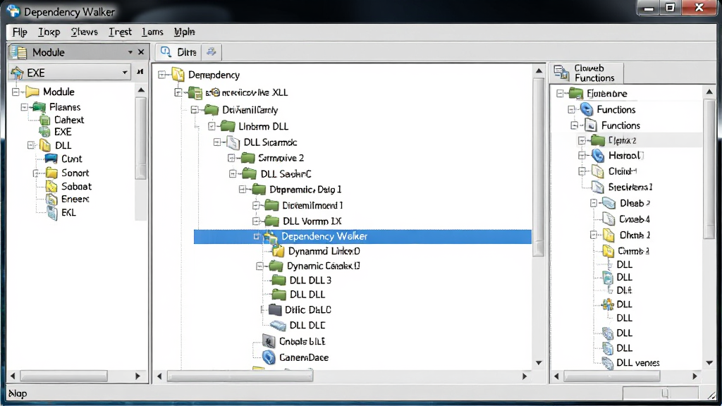Click the Horool globe icon
This screenshot has height=406, width=722.
point(598,156)
